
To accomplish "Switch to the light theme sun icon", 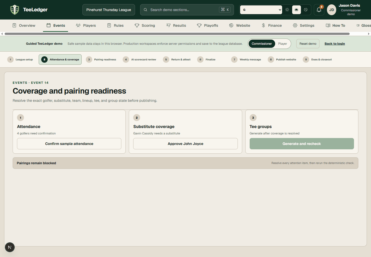I will (x=287, y=10).
